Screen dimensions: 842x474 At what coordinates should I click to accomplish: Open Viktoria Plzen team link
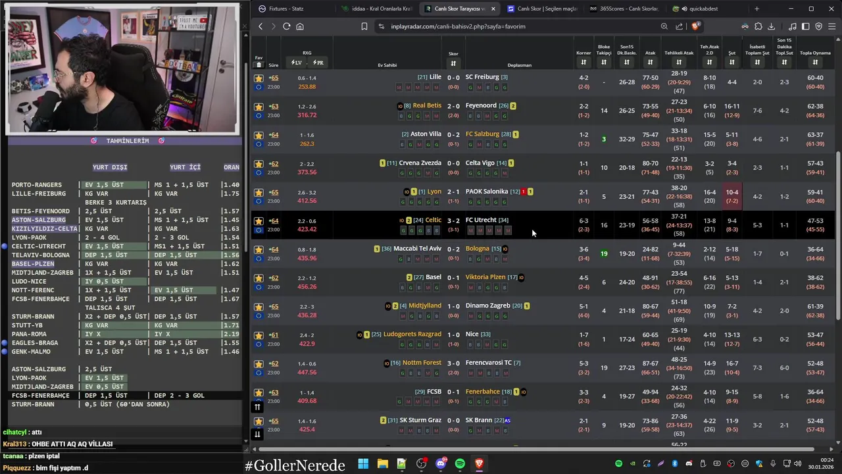click(x=485, y=277)
